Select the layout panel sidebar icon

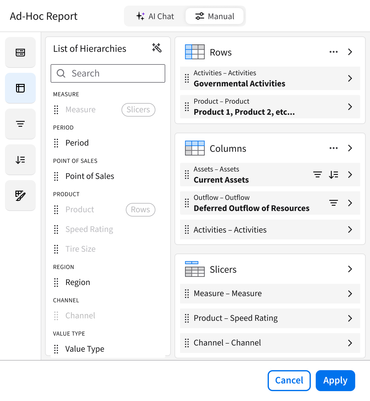pos(20,88)
